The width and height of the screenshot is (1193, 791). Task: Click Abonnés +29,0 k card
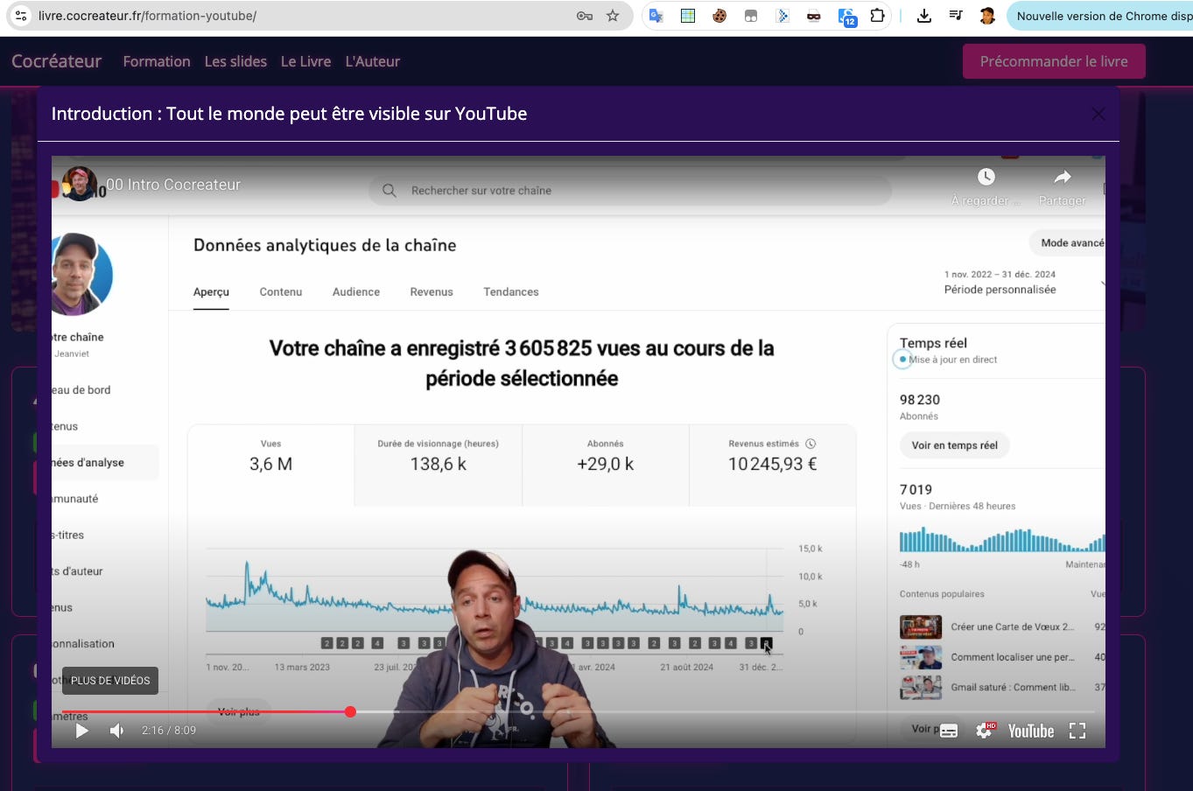pyautogui.click(x=606, y=465)
